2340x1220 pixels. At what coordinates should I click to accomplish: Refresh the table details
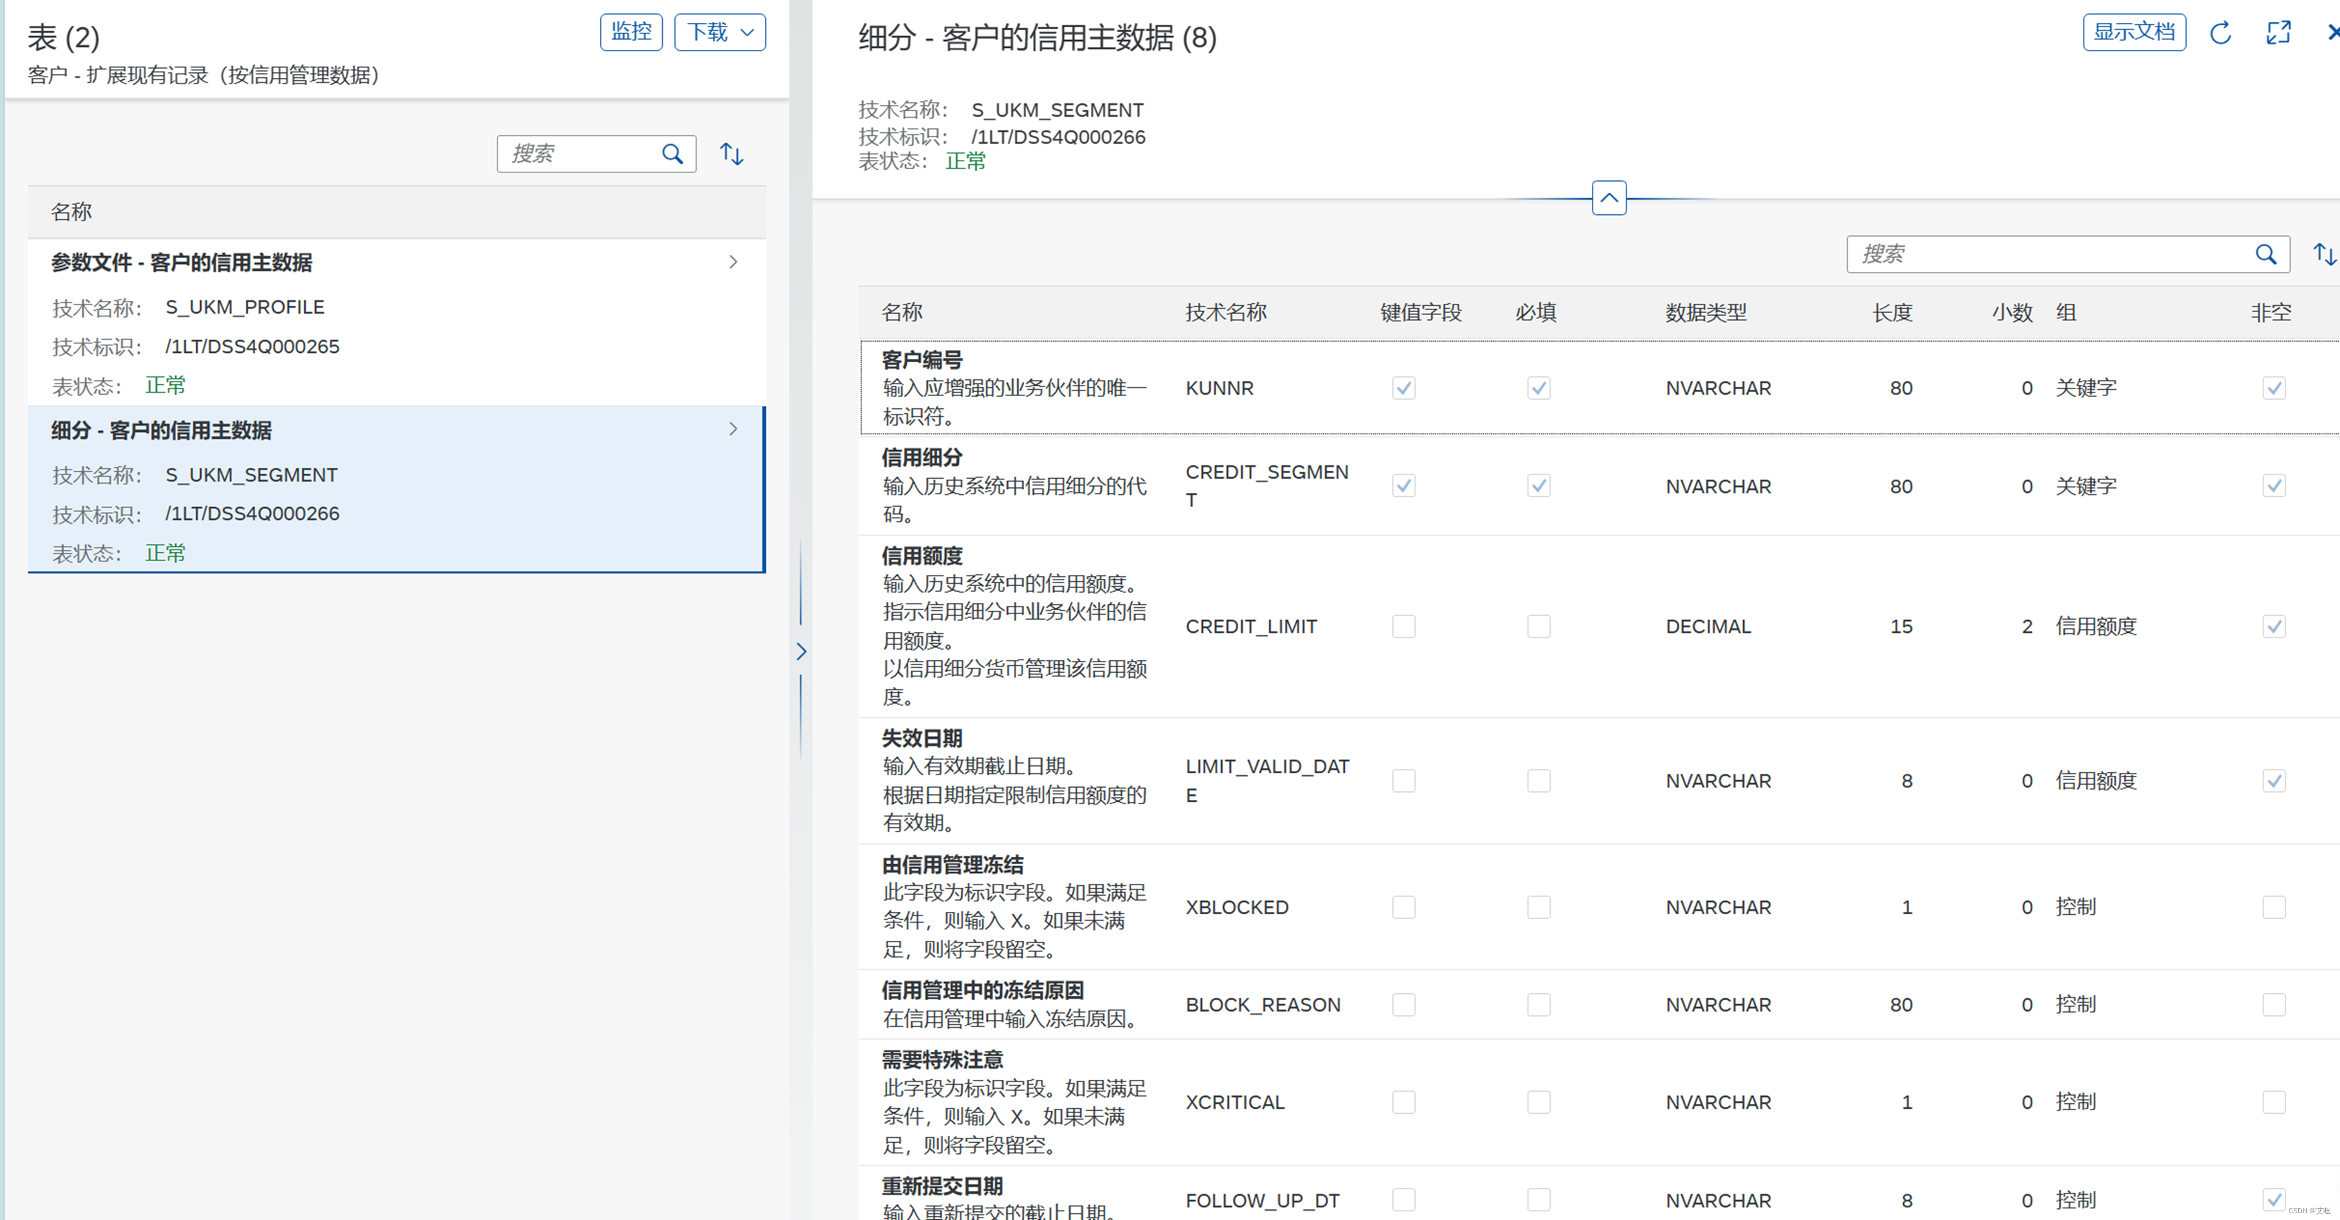point(2220,33)
